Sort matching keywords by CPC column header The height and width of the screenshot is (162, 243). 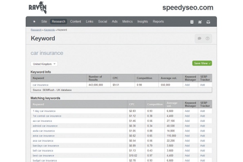[x=132, y=104]
